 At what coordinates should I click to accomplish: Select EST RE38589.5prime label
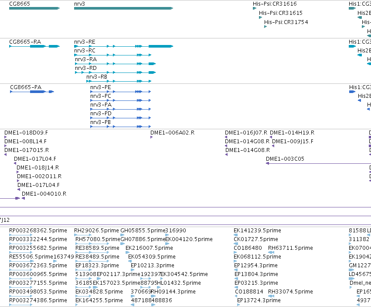[98, 248]
